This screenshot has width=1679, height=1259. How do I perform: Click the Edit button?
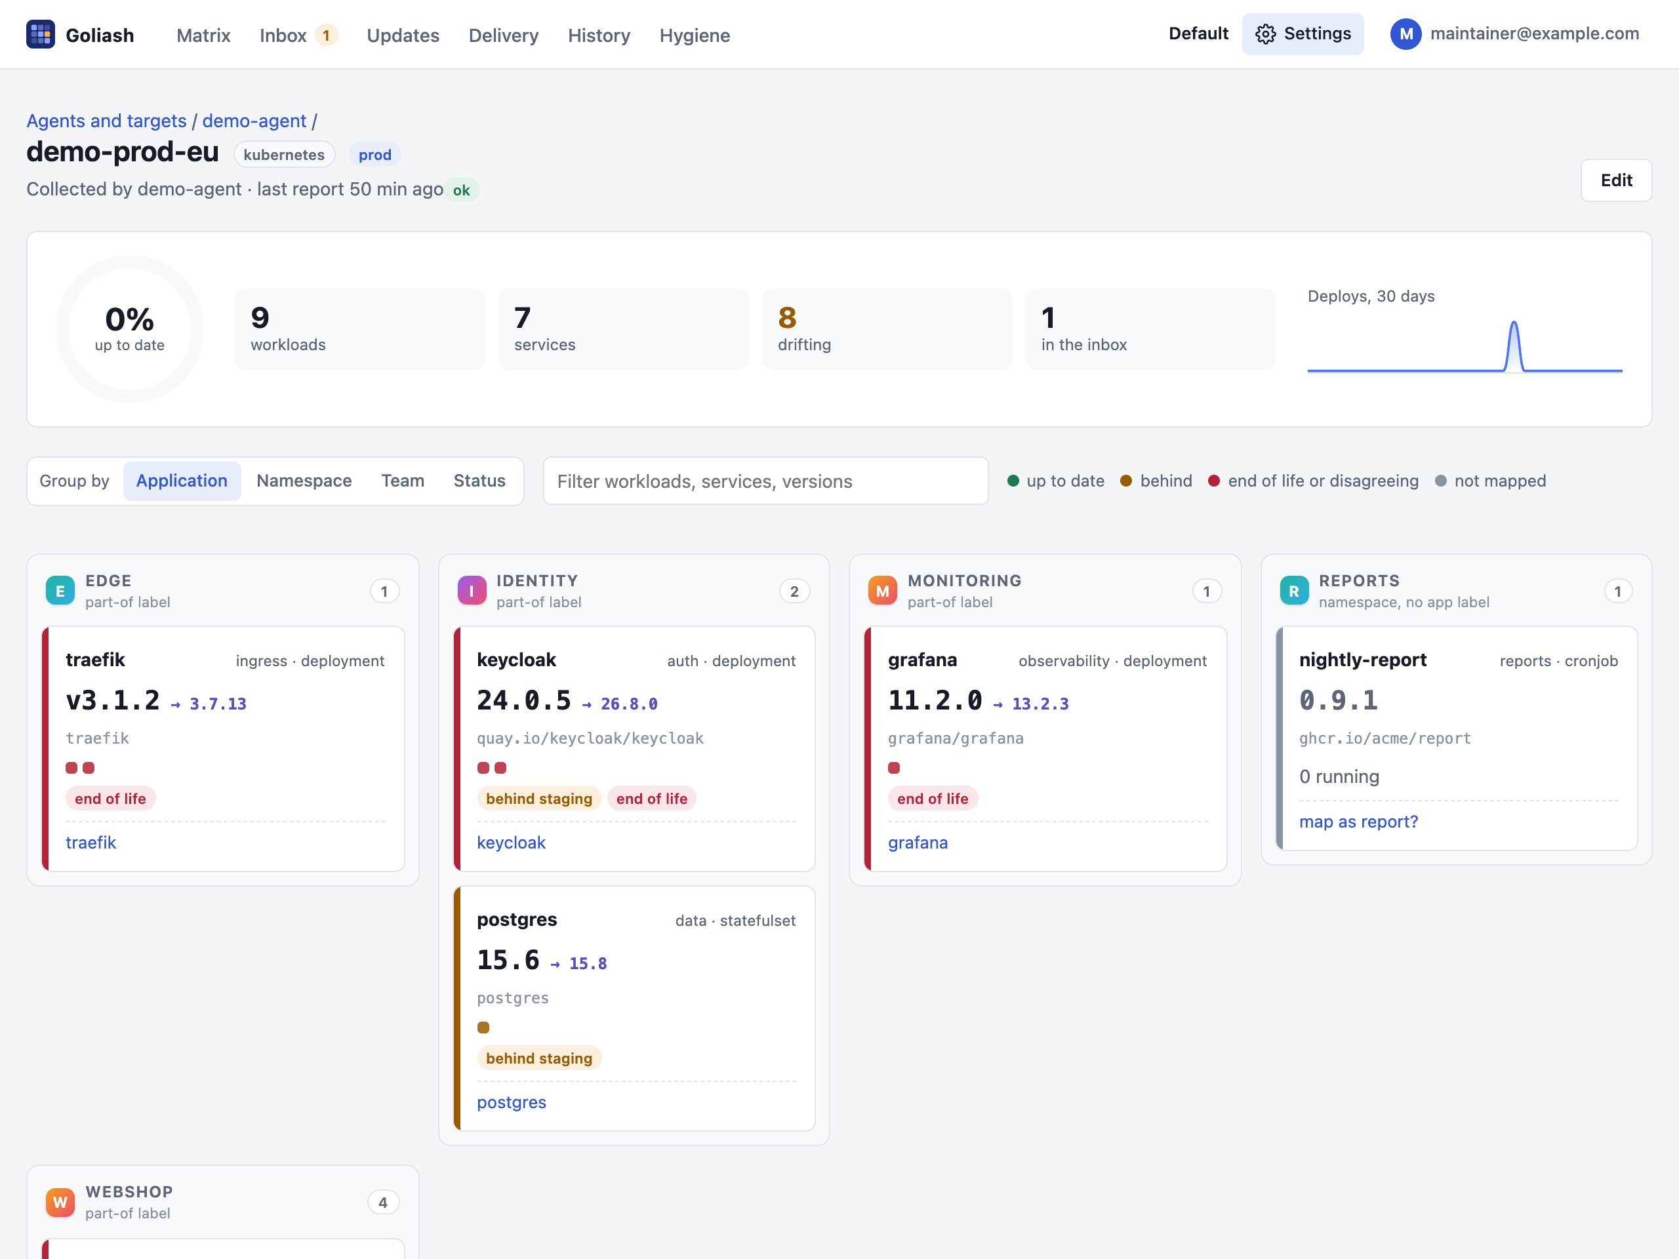tap(1616, 180)
